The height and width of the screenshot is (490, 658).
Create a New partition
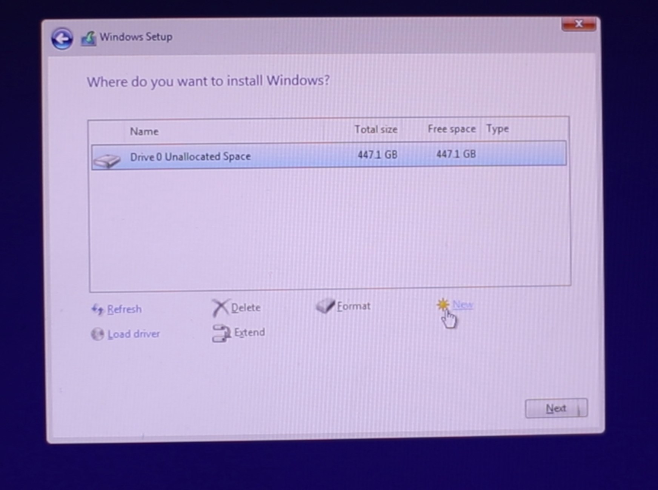pos(463,304)
